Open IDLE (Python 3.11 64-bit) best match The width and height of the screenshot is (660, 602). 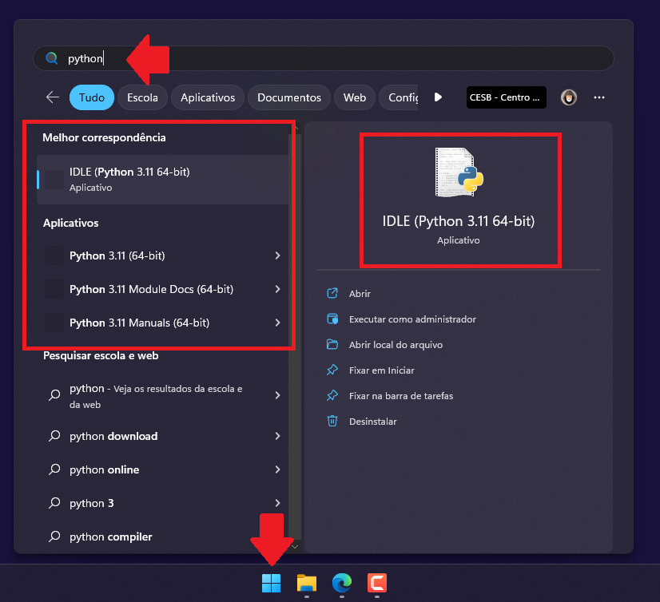[163, 180]
